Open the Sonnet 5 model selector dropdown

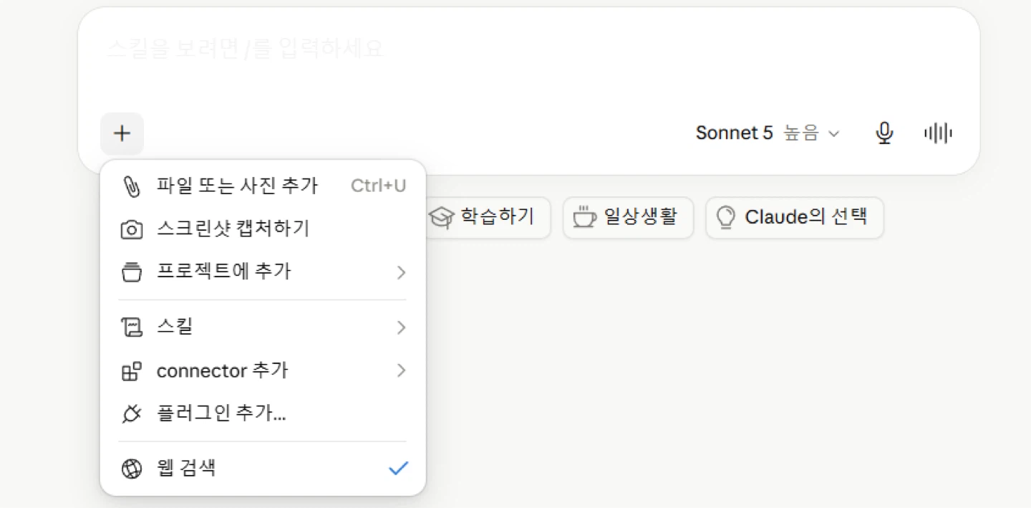(768, 133)
